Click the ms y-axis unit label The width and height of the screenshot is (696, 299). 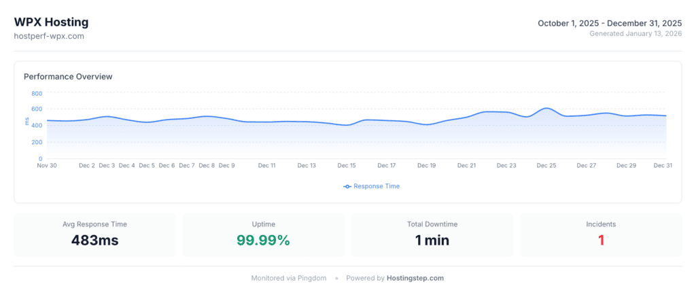(27, 122)
